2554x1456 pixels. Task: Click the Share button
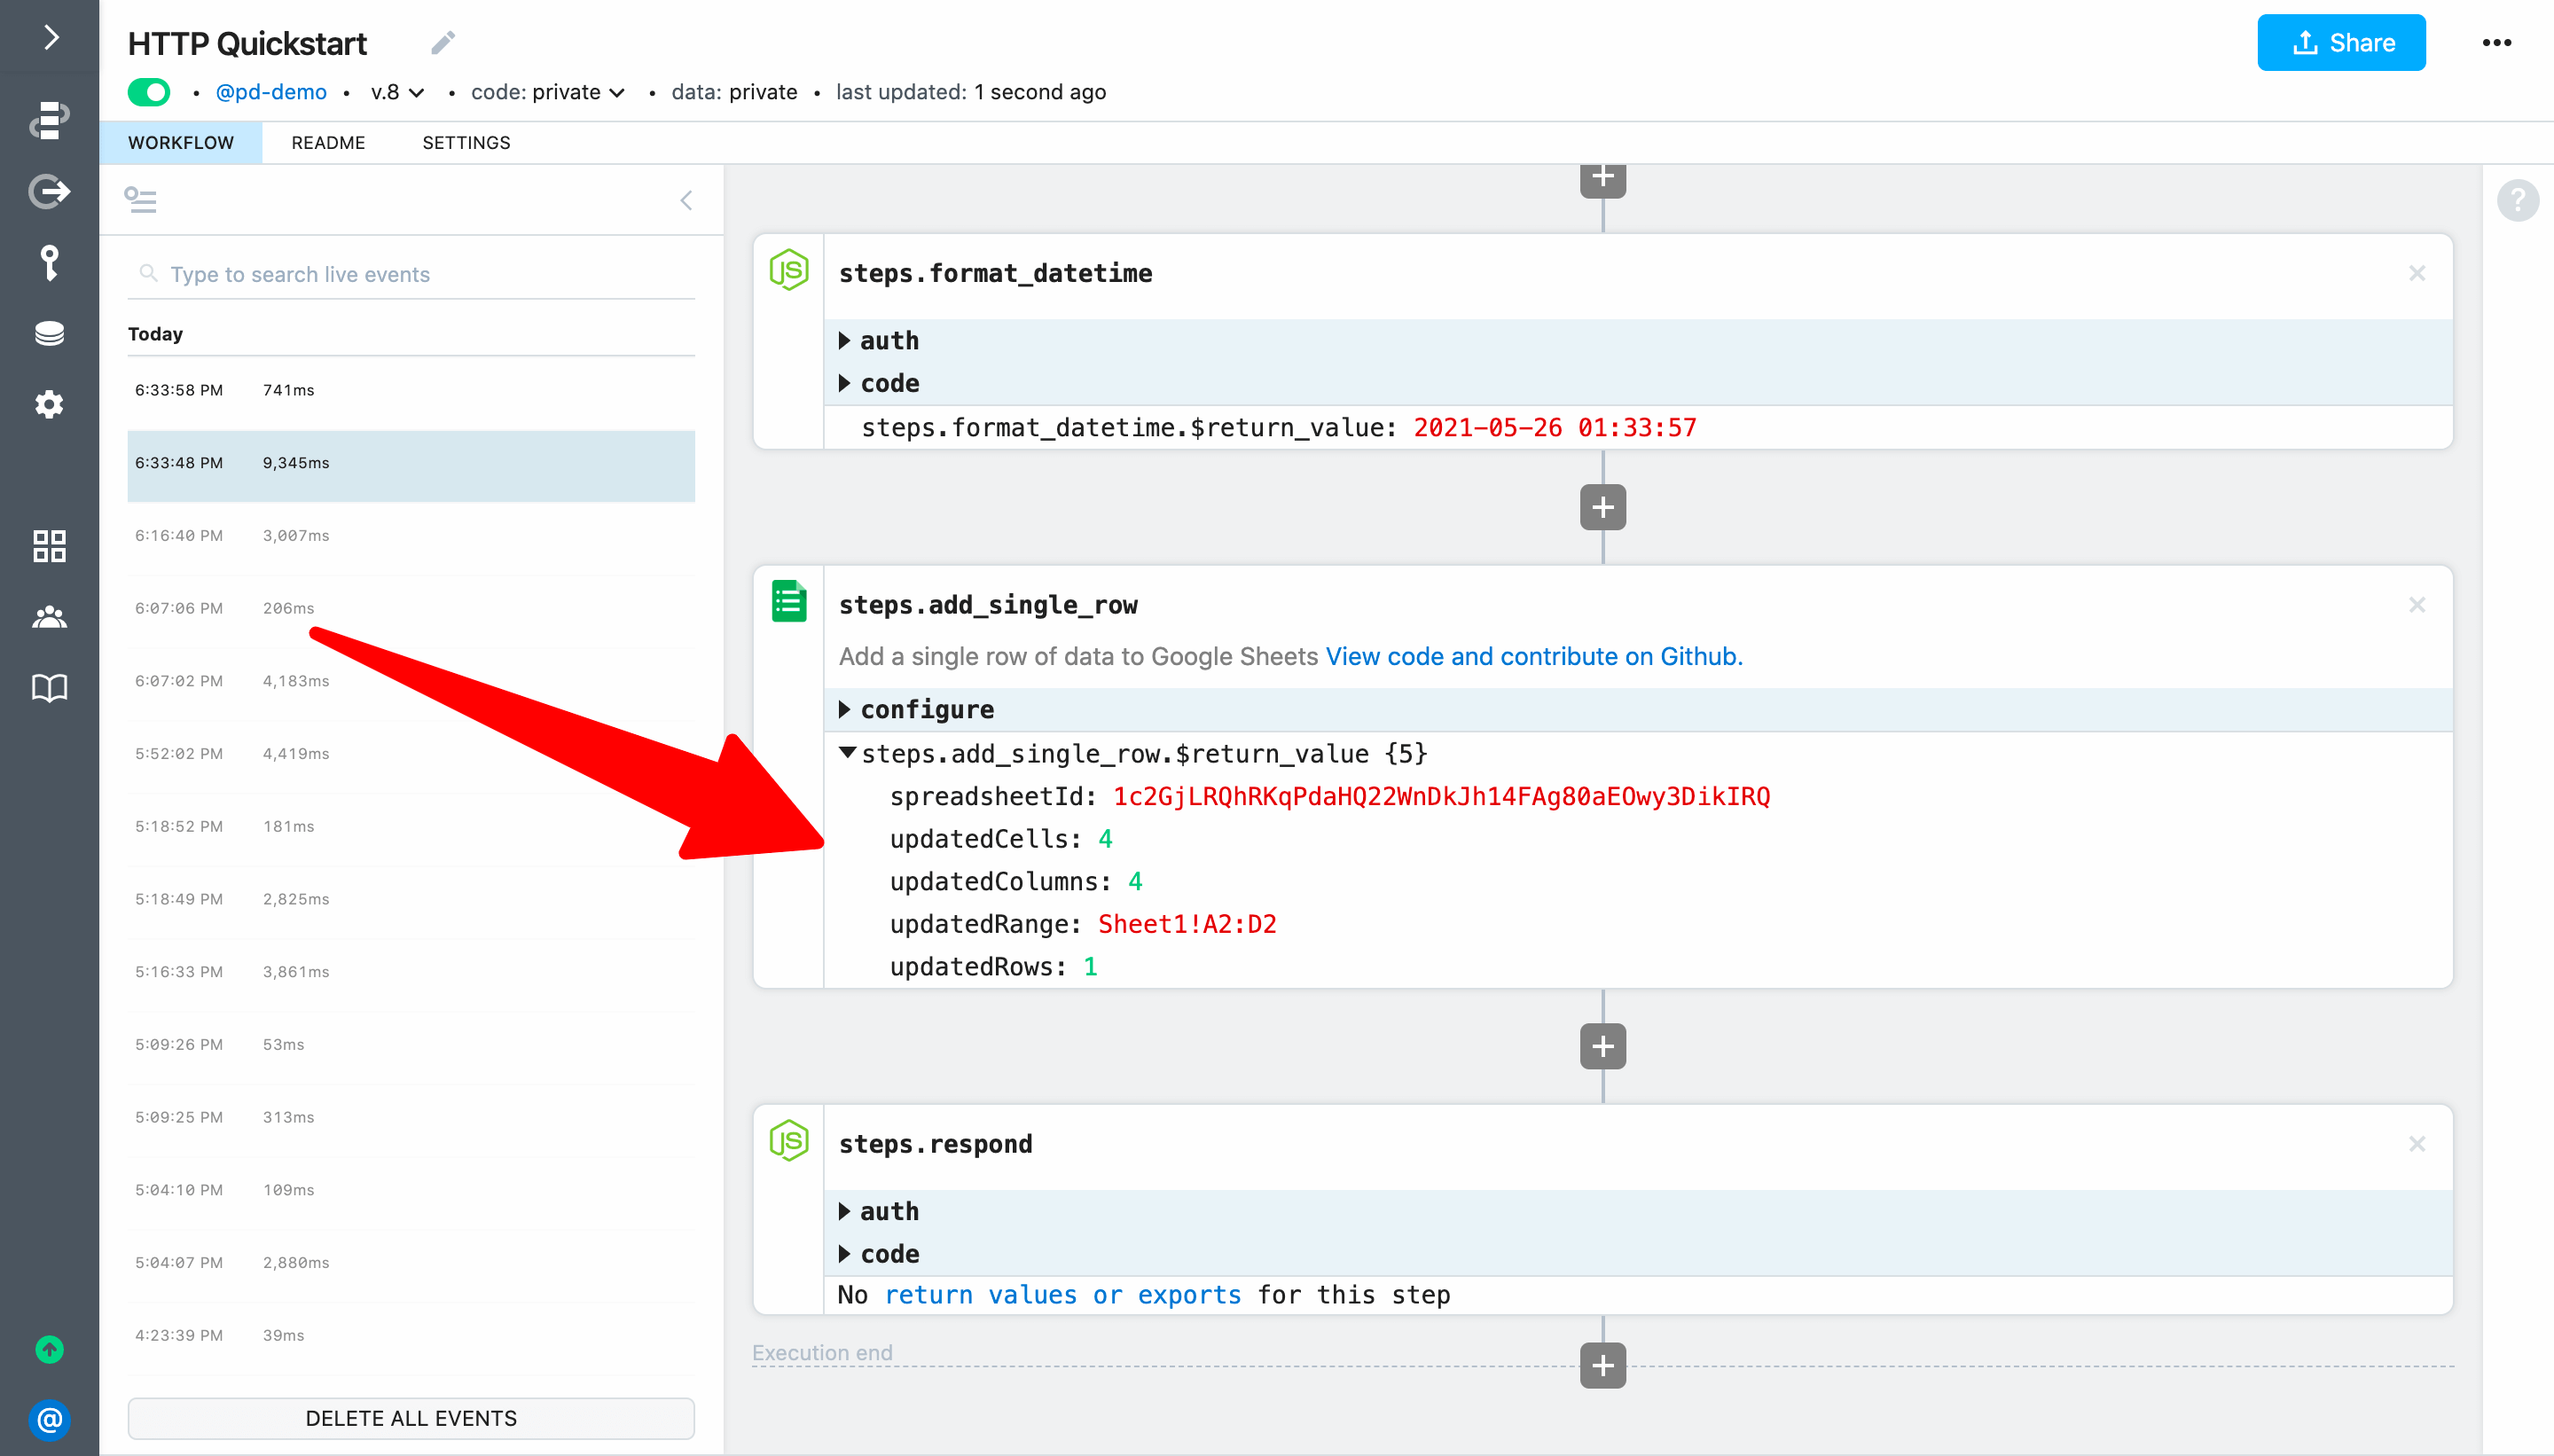pyautogui.click(x=2340, y=43)
